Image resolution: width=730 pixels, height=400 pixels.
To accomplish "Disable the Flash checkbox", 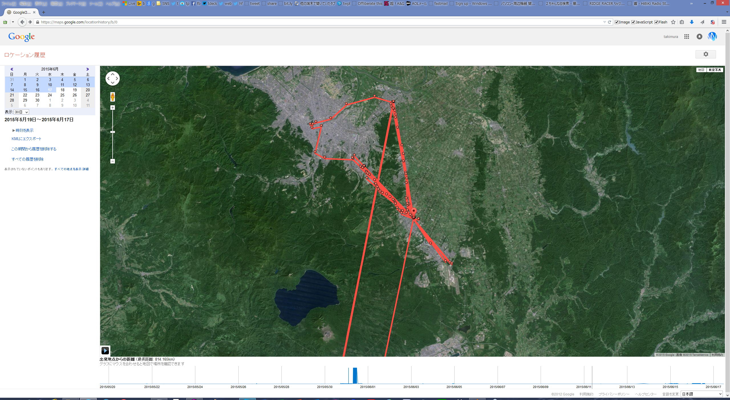I will coord(656,22).
